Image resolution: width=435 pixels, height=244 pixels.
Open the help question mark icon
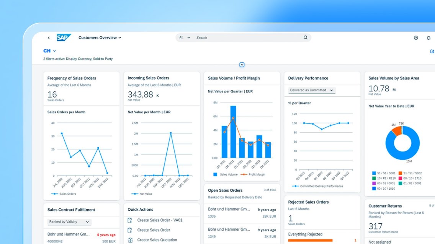pyautogui.click(x=416, y=37)
